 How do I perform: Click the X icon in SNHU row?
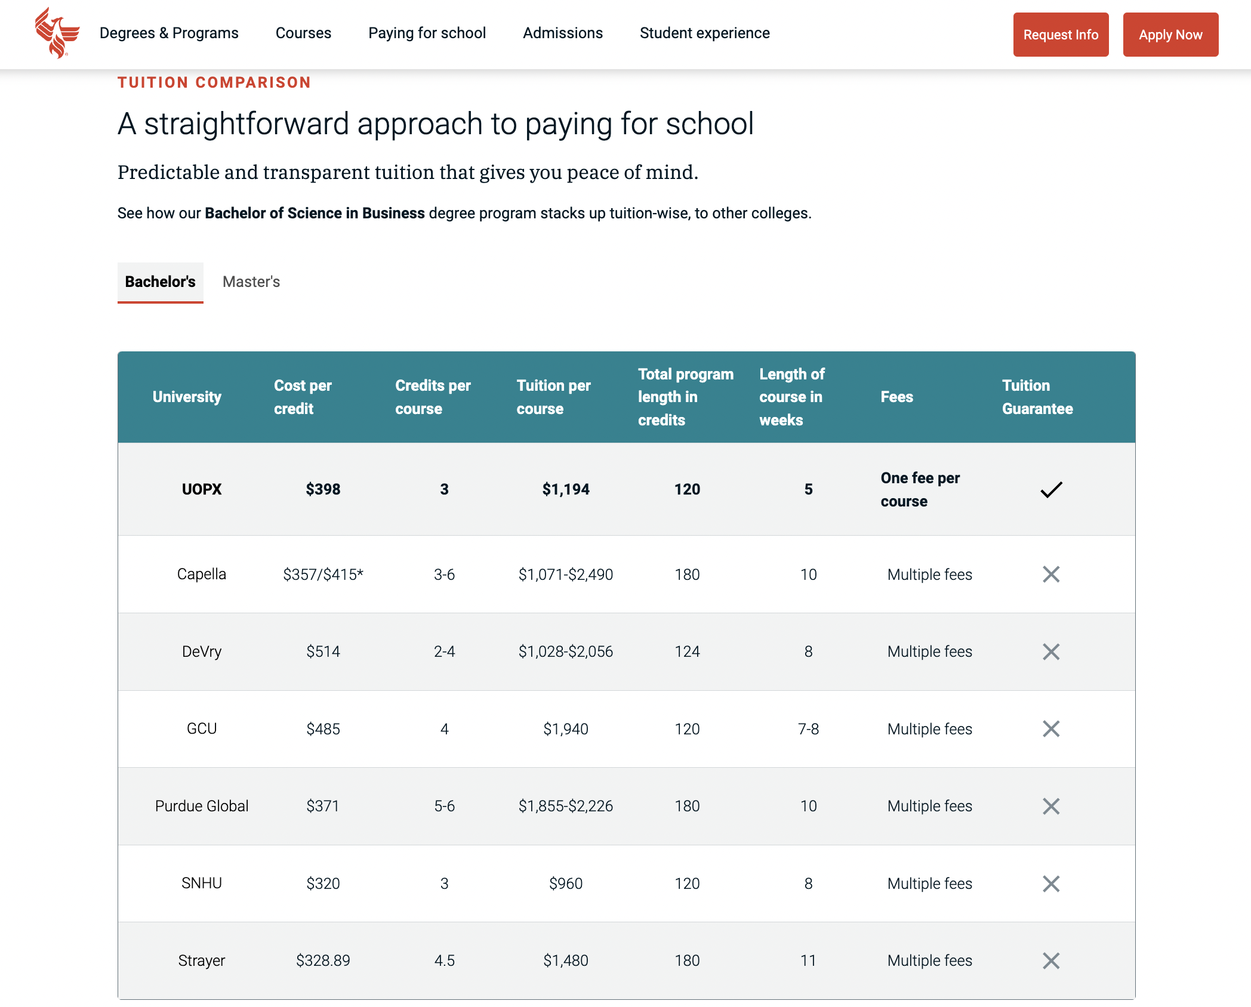(1051, 884)
